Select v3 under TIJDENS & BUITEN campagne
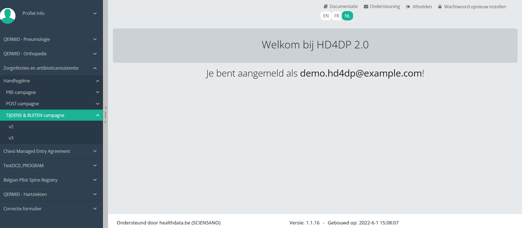Viewport: 522px width, 228px height. 11,138
